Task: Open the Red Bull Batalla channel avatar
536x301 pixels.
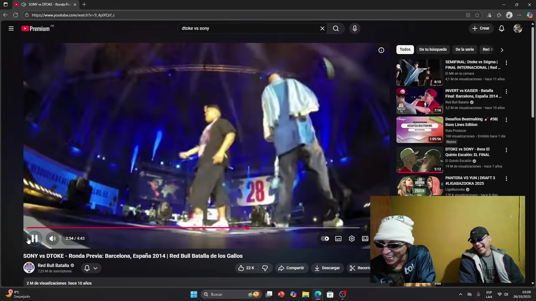Action: coord(29,268)
